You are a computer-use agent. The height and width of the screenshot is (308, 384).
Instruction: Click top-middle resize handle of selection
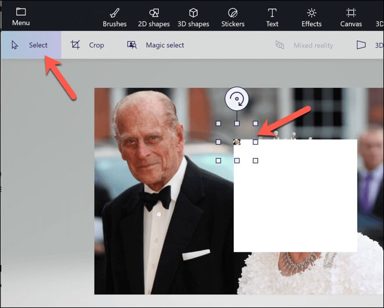point(237,123)
